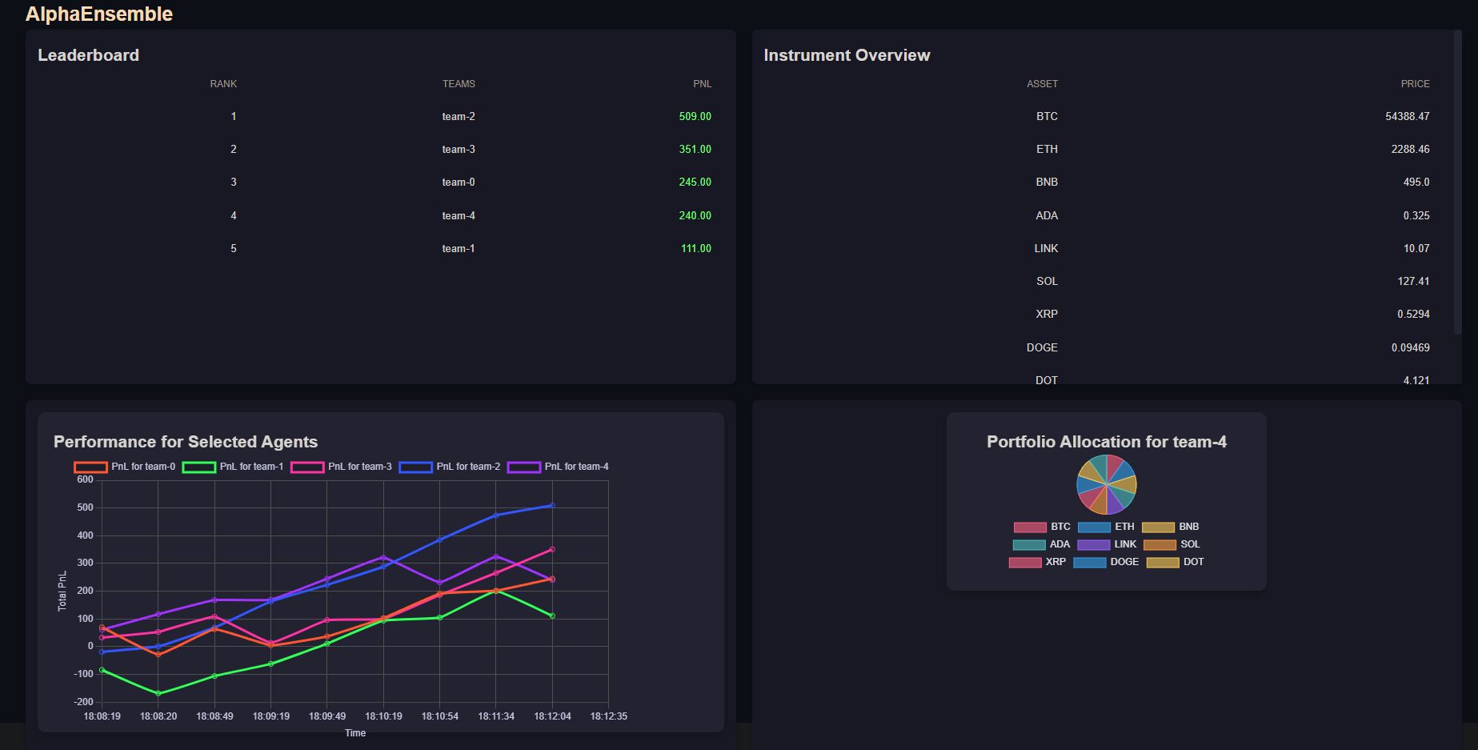Click PnL value 240.00

(x=695, y=215)
